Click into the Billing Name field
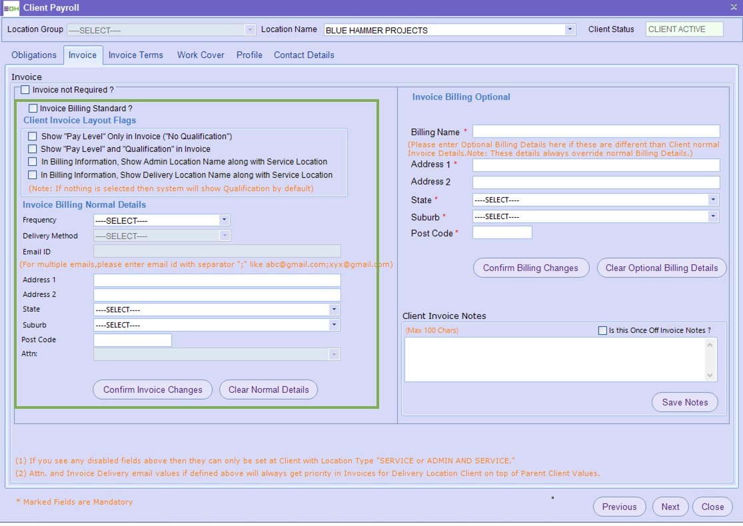The width and height of the screenshot is (743, 526). coord(596,131)
